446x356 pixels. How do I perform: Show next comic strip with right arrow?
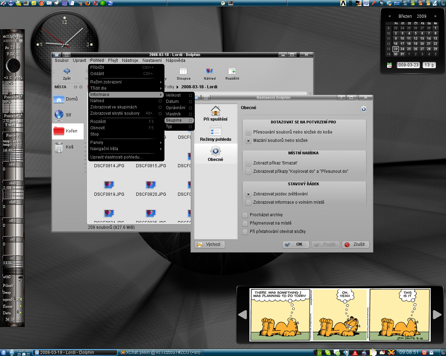coord(437,315)
